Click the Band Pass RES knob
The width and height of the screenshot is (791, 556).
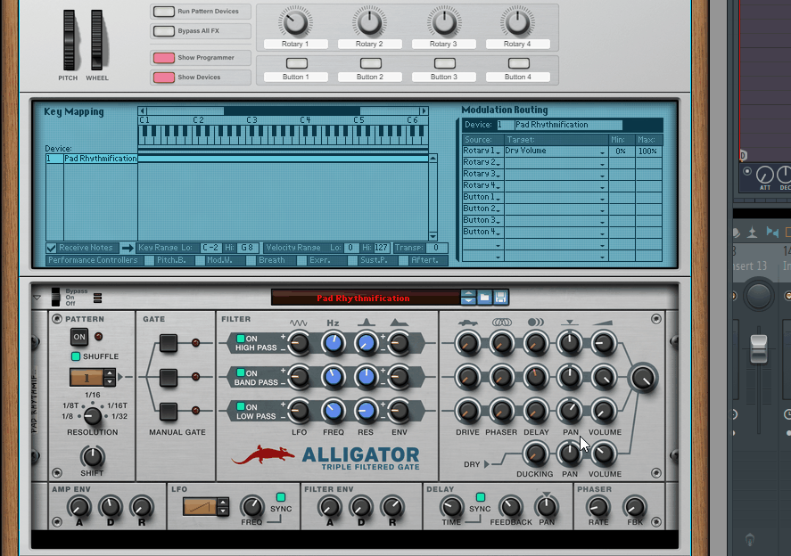366,377
